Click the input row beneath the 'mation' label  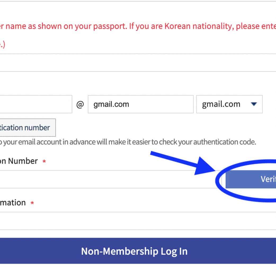pyautogui.click(x=132, y=221)
